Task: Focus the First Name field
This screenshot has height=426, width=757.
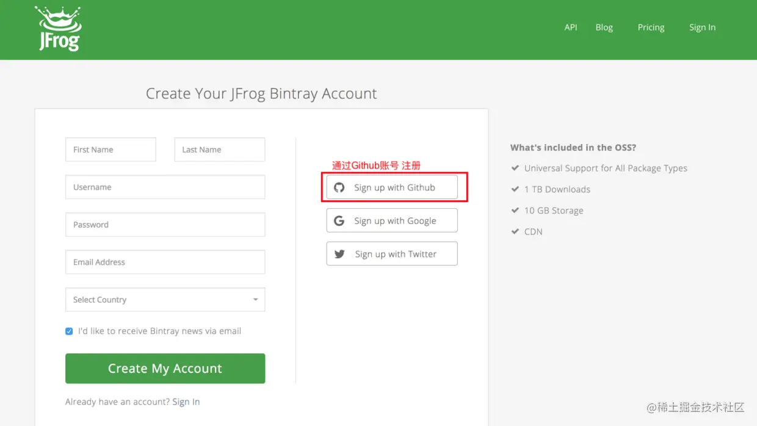Action: click(110, 150)
